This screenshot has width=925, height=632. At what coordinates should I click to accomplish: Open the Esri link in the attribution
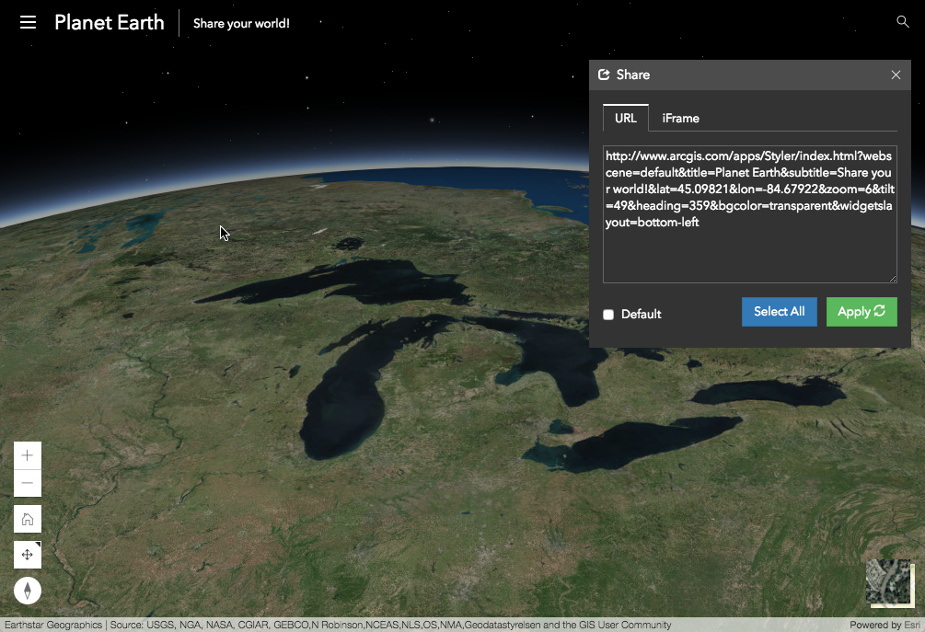(912, 625)
